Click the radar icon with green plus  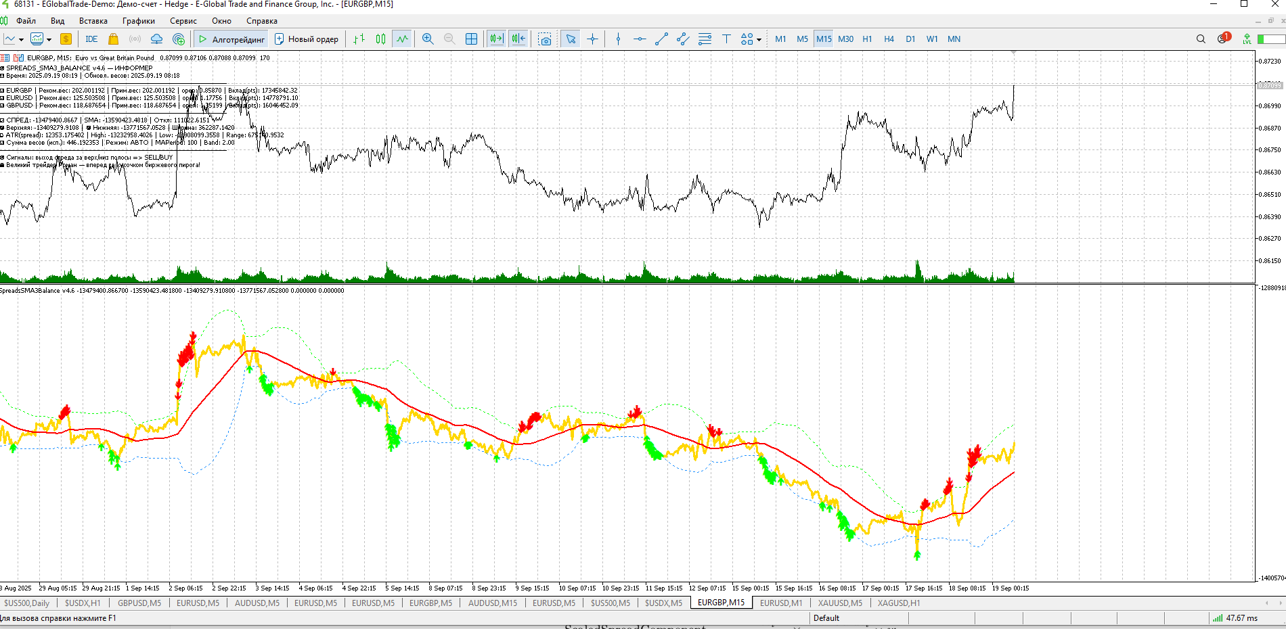coord(179,39)
